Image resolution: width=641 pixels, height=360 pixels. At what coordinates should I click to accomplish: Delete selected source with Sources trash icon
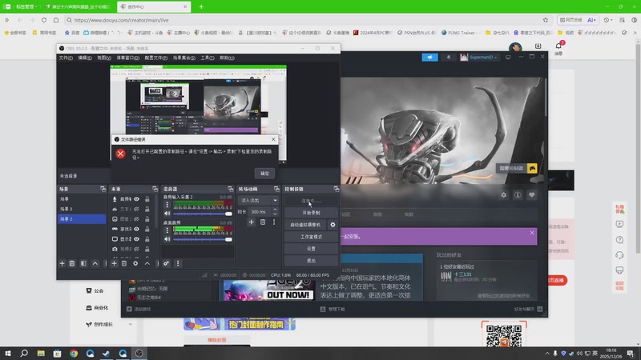(124, 264)
